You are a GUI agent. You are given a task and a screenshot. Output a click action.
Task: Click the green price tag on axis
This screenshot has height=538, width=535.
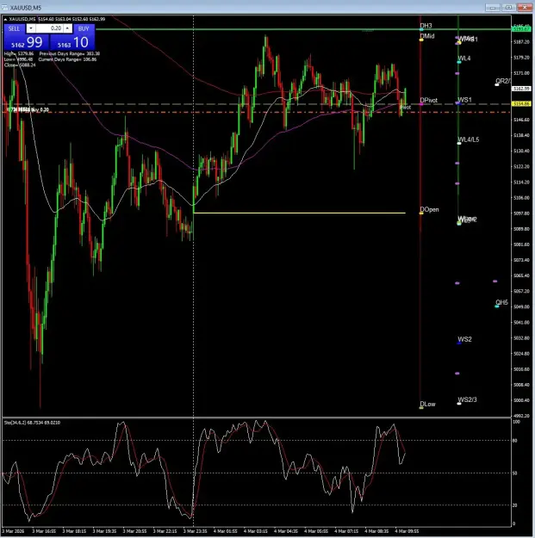(x=521, y=28)
